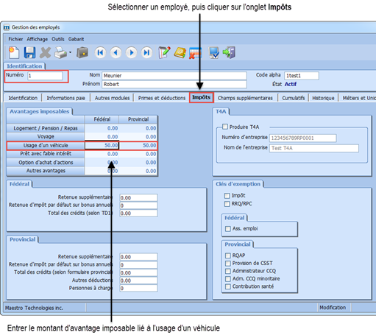Image resolution: width=376 pixels, height=335 pixels.
Task: Select Provincial cell for Voyage
Action: click(x=138, y=137)
